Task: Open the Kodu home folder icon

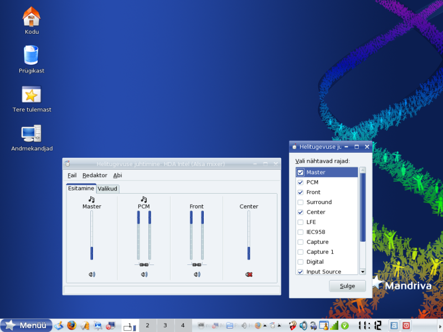Action: click(32, 20)
